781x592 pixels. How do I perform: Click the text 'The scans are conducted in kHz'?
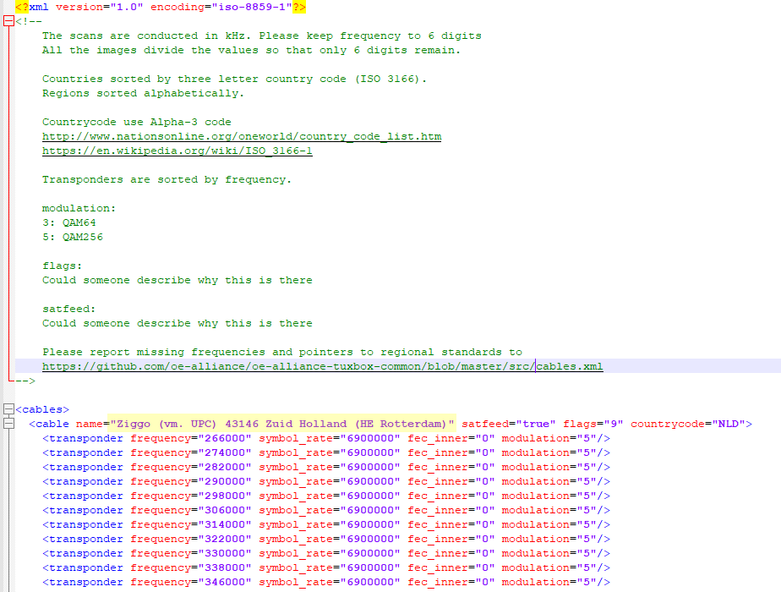[x=144, y=36]
